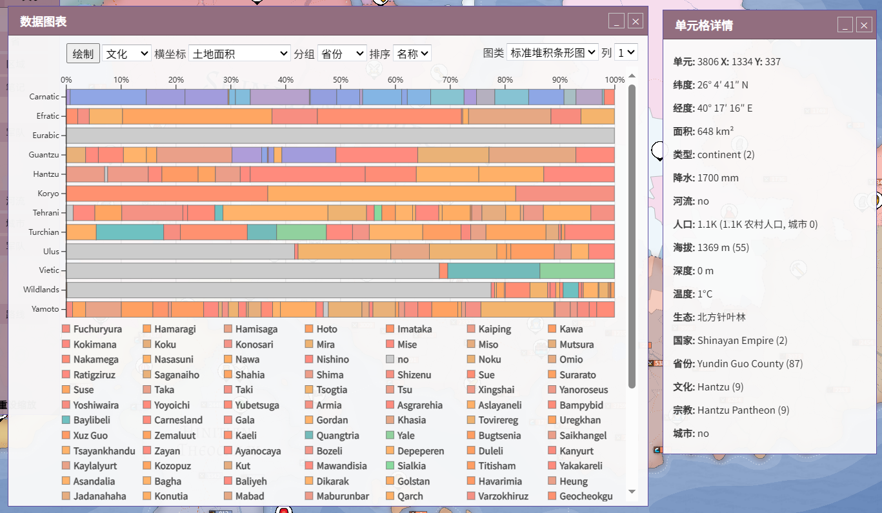Click the Quangtria legend swatch

coord(309,436)
